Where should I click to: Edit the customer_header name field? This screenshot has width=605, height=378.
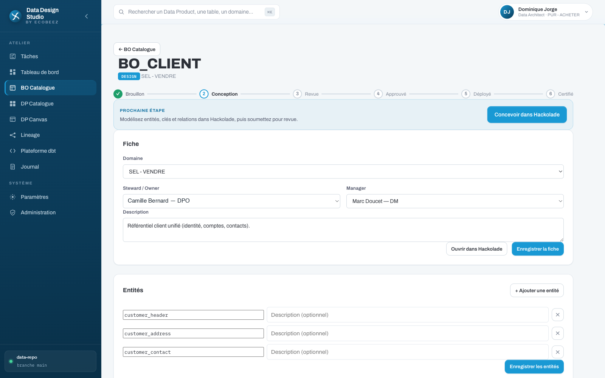tap(193, 315)
